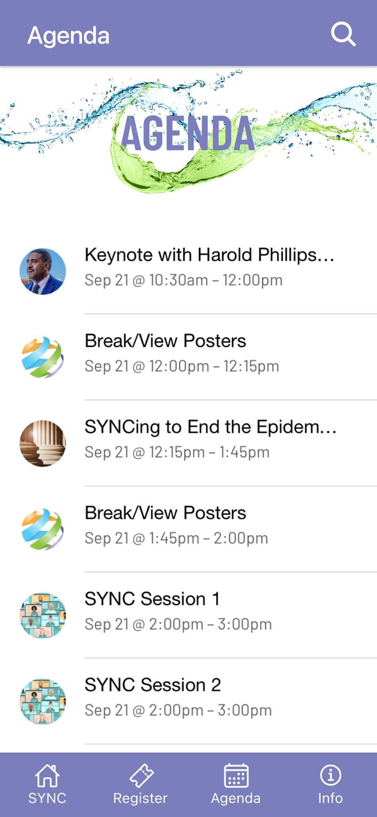Open Keynote with Harold Phillips session
The height and width of the screenshot is (817, 377).
click(209, 255)
